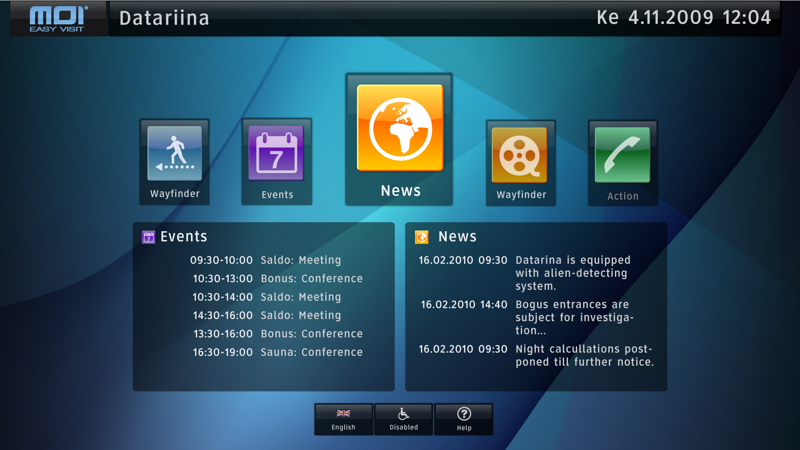Open the Help button
This screenshot has width=800, height=450.
pos(464,419)
